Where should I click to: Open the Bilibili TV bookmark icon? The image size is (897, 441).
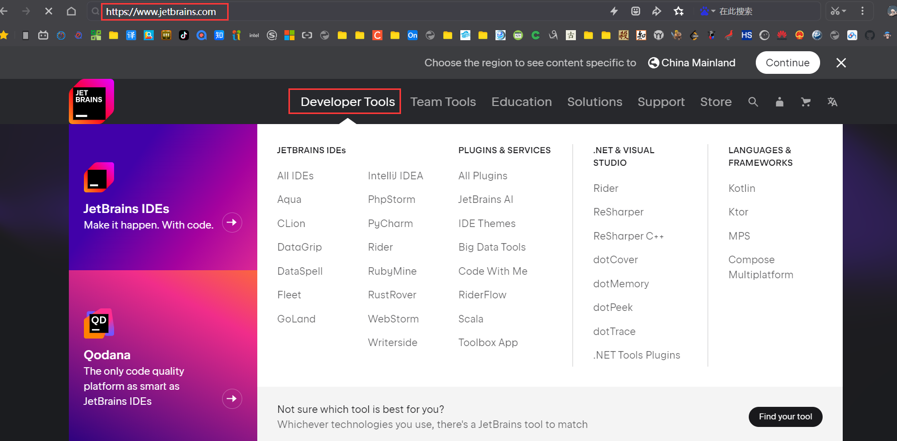coord(43,35)
